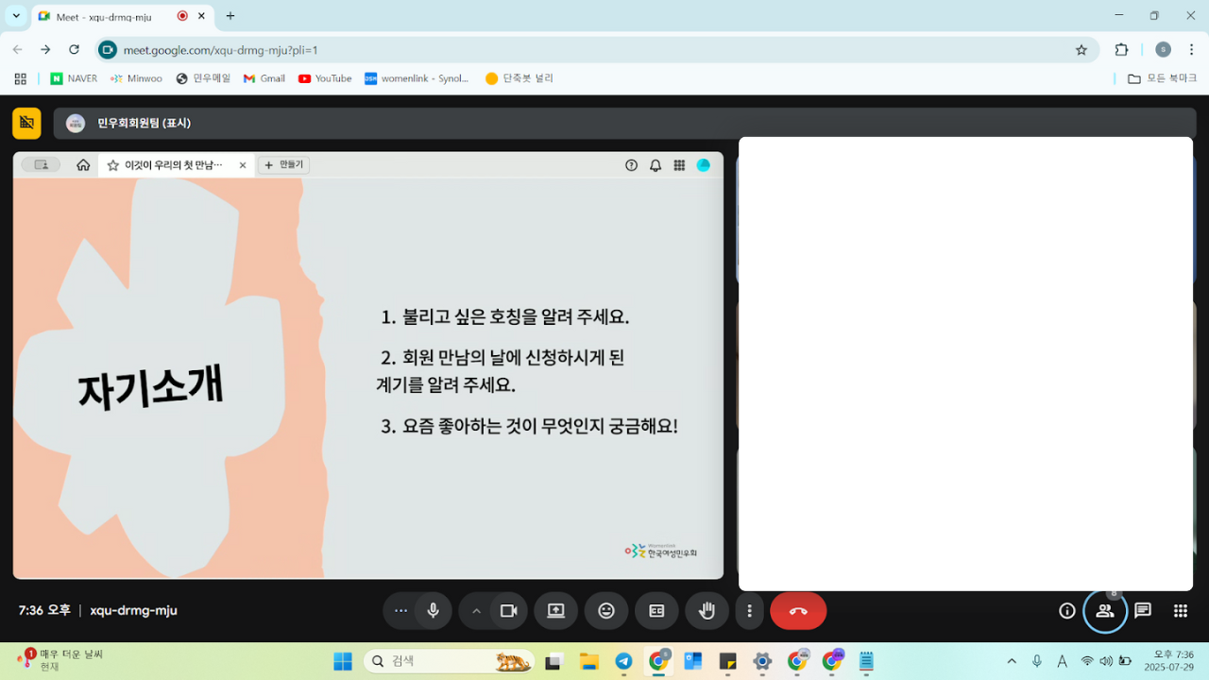Image resolution: width=1209 pixels, height=680 pixels.
Task: Close the shared presentation's document tab
Action: (x=243, y=165)
